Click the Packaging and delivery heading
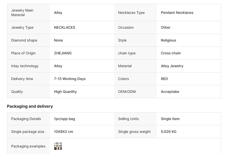 tap(30, 106)
